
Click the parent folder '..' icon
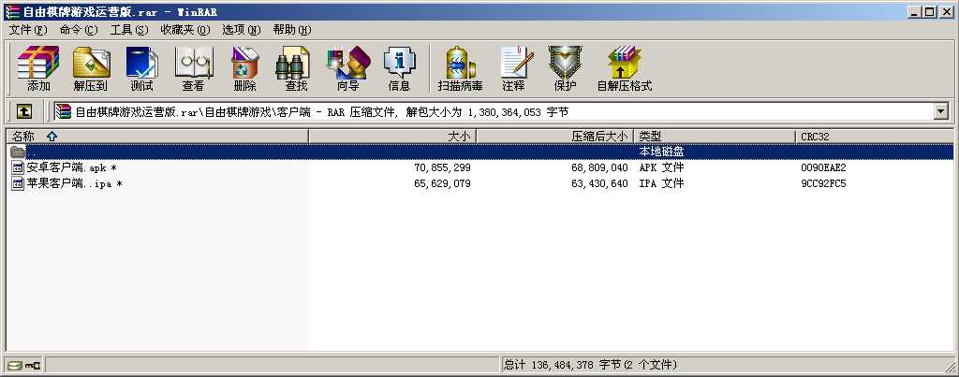pos(18,152)
